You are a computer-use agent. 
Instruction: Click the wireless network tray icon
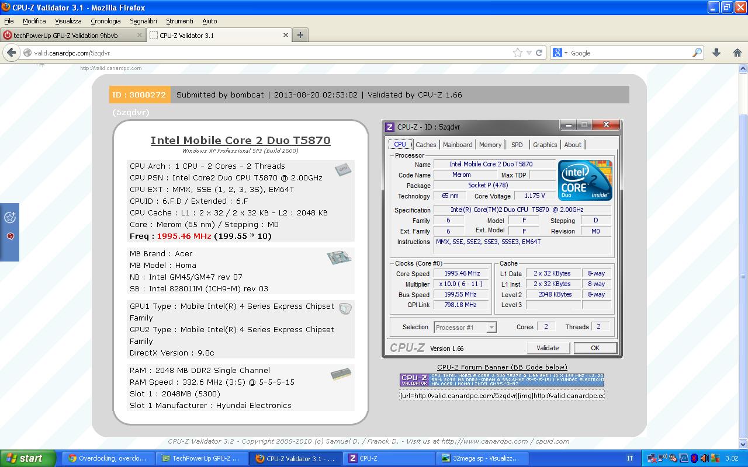(x=663, y=459)
